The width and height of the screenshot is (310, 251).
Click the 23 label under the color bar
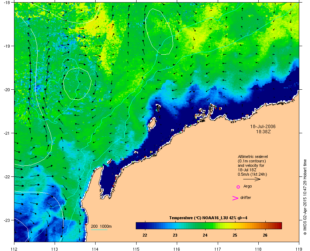tap(175, 235)
